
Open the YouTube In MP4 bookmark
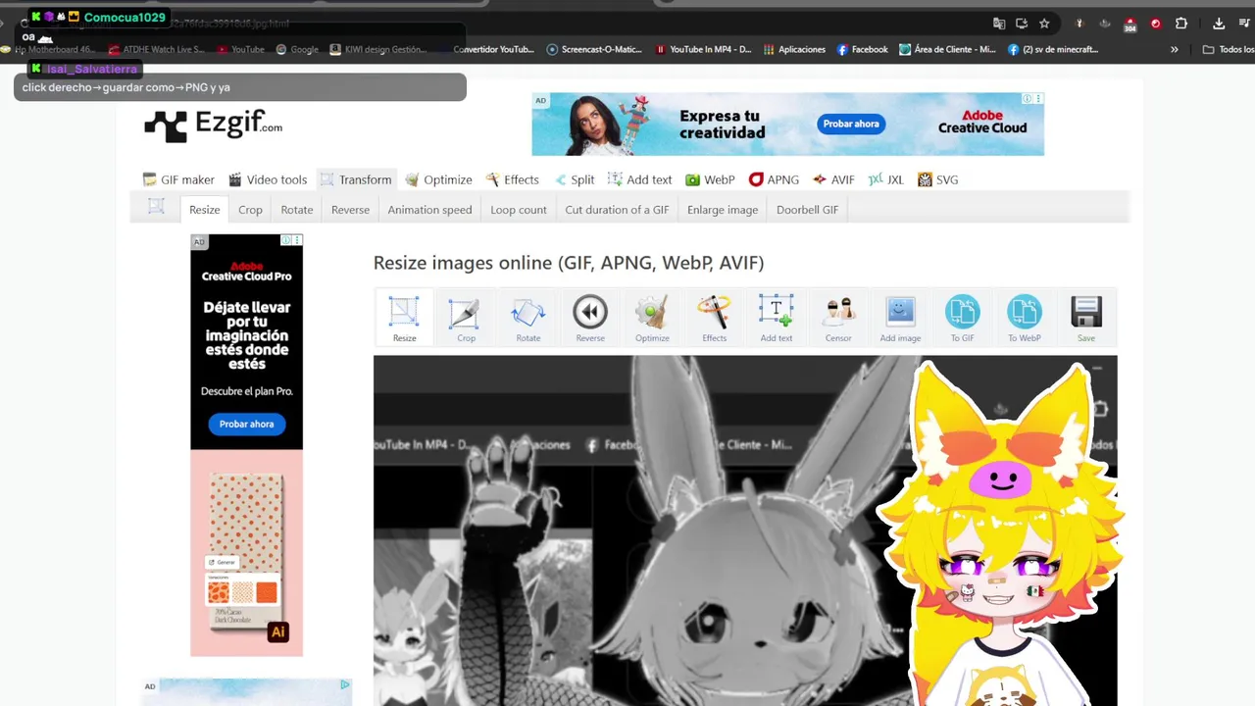pos(703,49)
